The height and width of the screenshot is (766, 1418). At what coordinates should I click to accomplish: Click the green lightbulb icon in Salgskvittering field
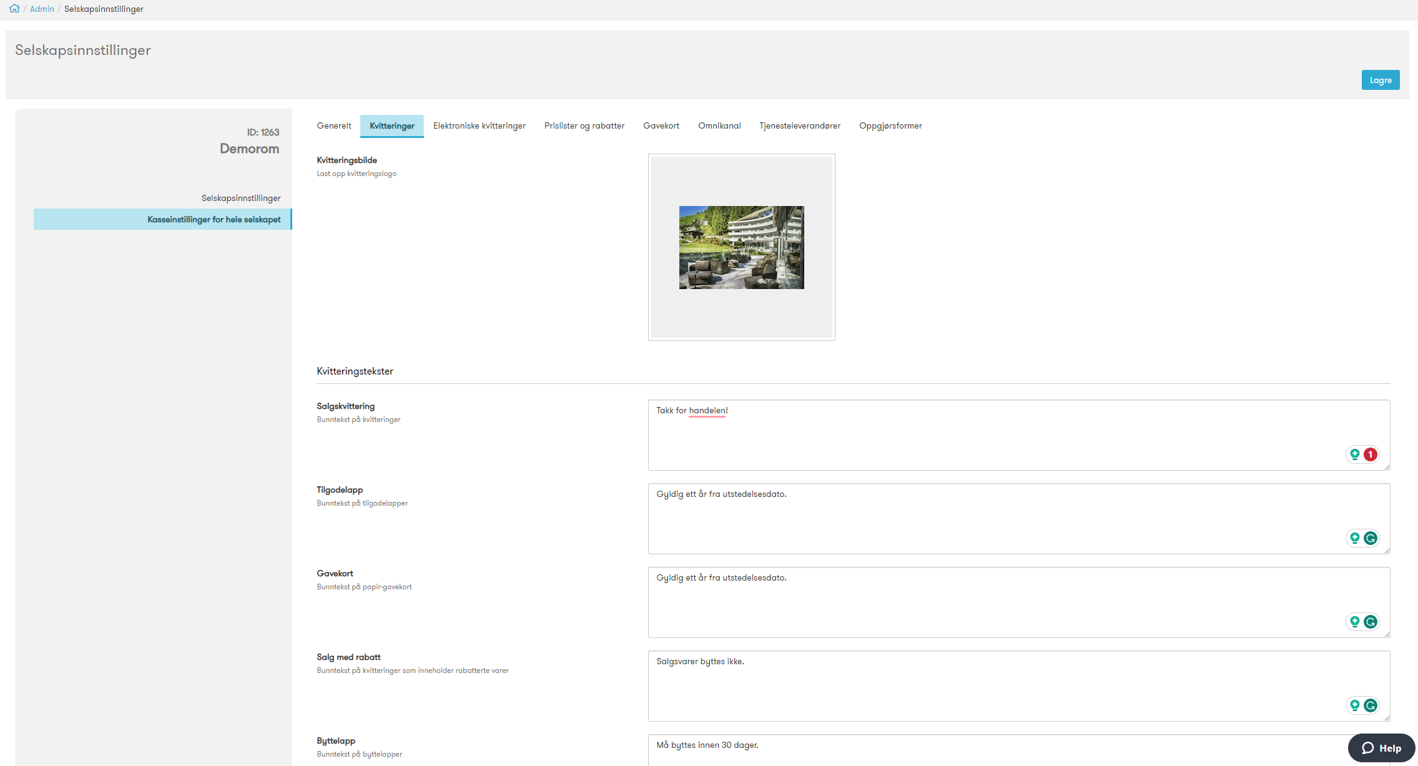click(x=1354, y=454)
